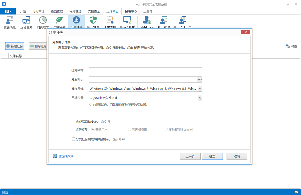This screenshot has height=195, width=301.
Task: Click the 分发补丁 path field
Action: click(x=143, y=79)
